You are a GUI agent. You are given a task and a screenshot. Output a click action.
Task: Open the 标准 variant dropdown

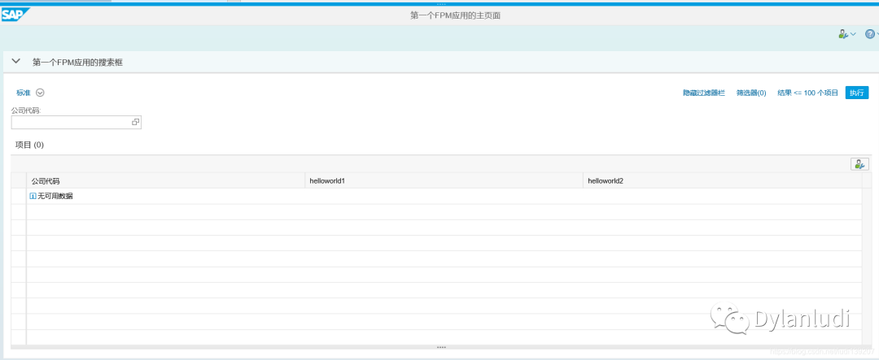click(x=41, y=93)
